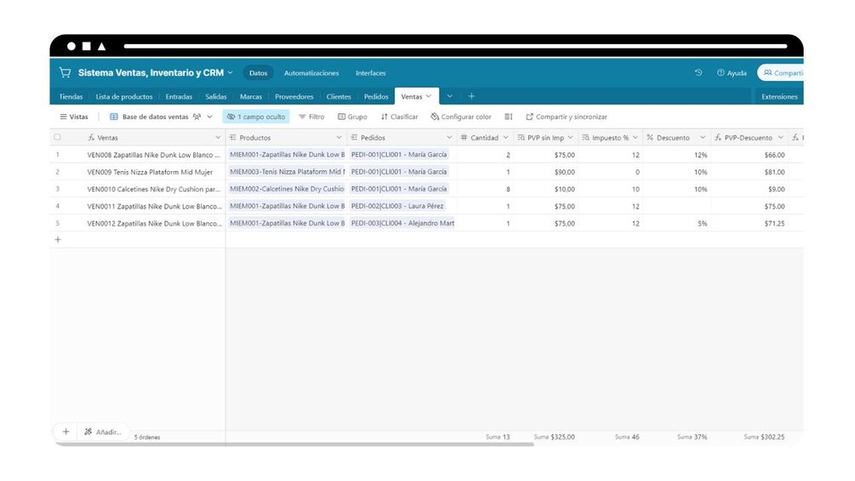Select the 5% Descuento cell

pyautogui.click(x=676, y=224)
